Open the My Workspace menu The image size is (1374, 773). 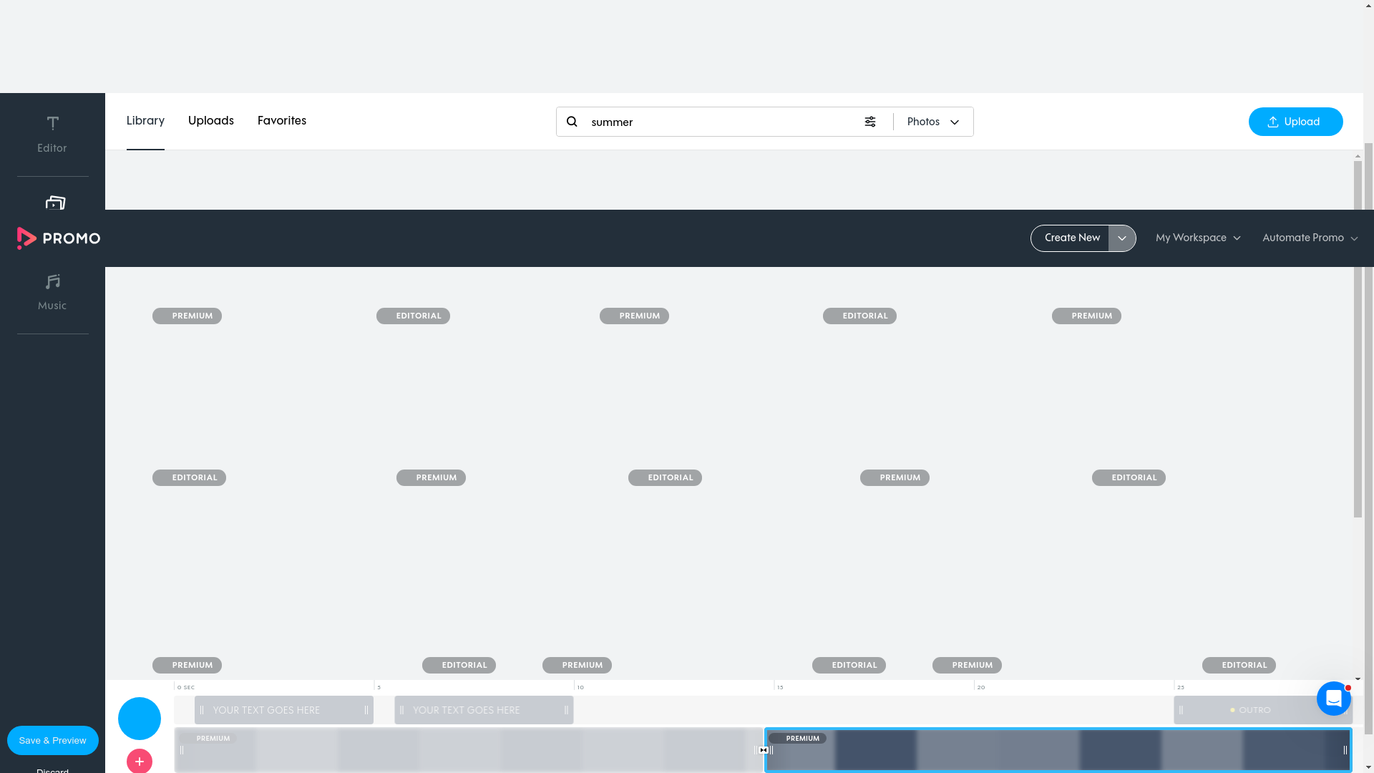[x=1198, y=238]
